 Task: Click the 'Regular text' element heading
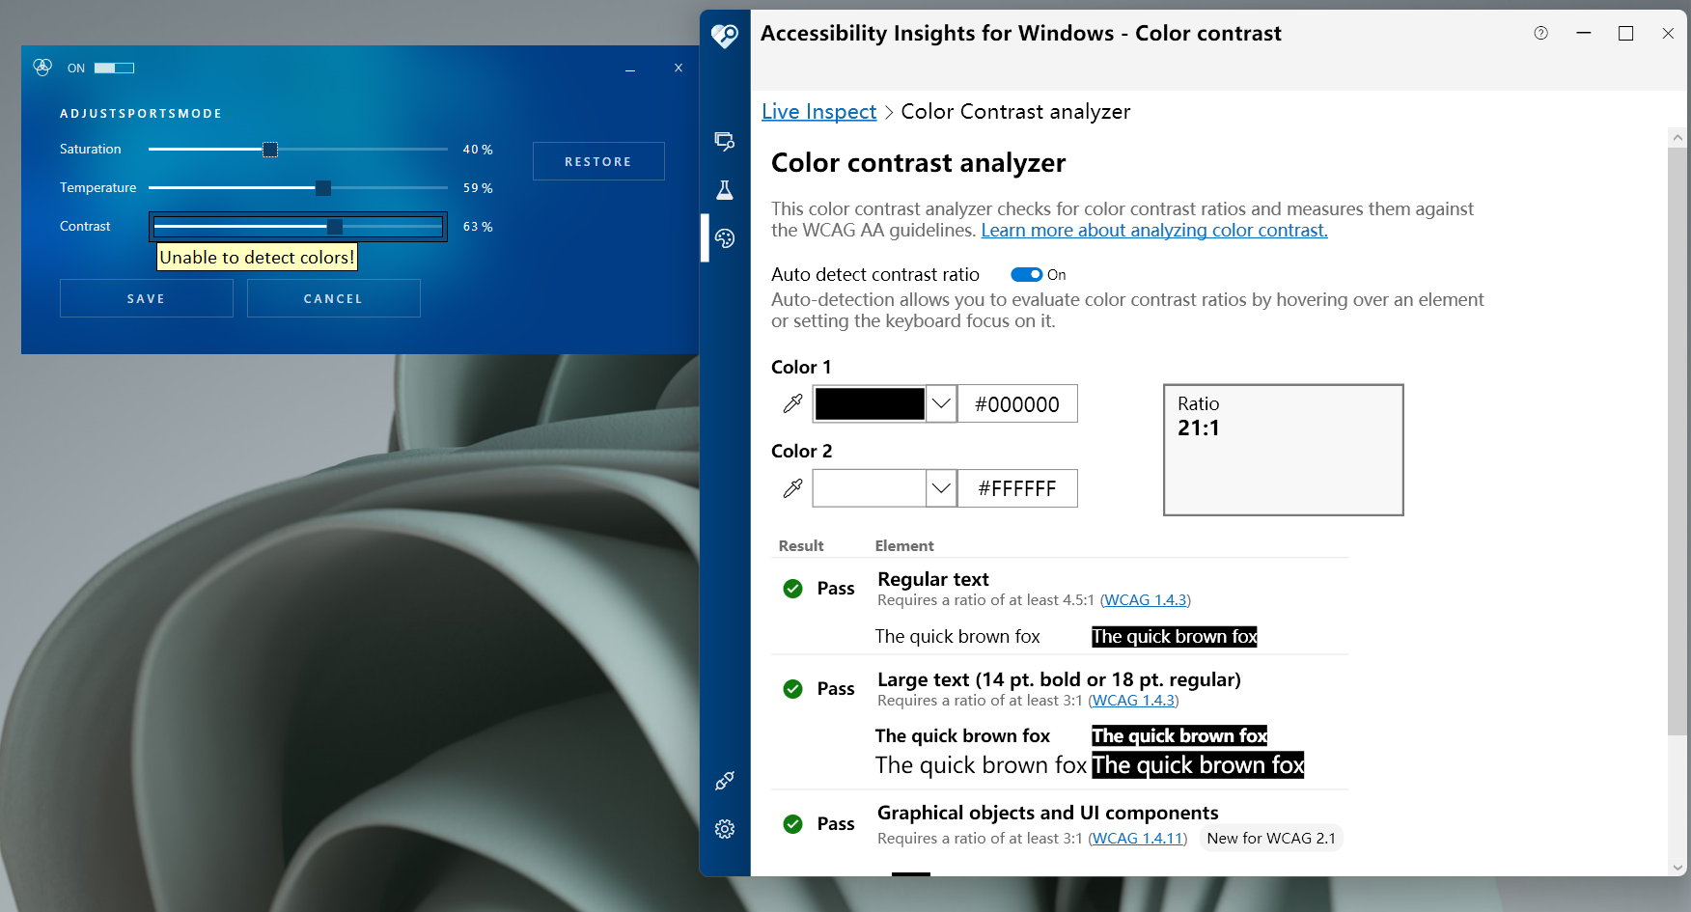click(x=933, y=579)
